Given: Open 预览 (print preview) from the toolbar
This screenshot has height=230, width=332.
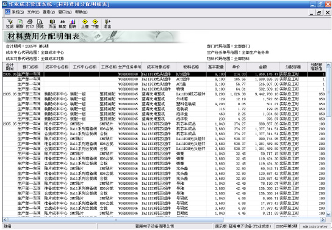Looking at the screenshot, I should point(40,24).
